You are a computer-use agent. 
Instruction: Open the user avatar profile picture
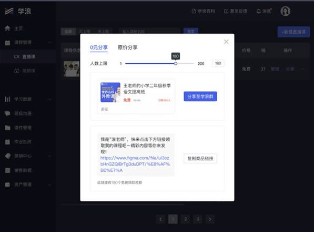[x=285, y=11]
